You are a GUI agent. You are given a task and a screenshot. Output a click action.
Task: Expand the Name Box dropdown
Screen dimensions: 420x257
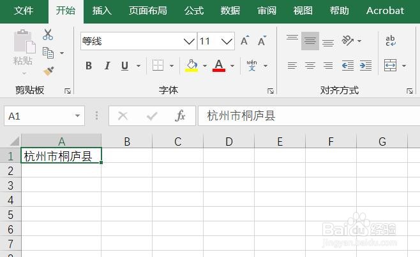click(77, 116)
